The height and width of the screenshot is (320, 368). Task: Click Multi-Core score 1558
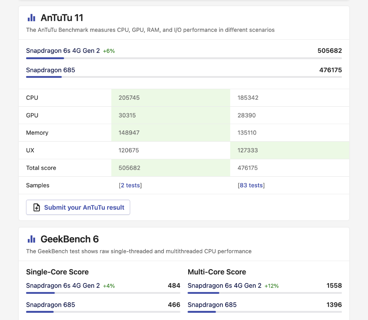(x=334, y=286)
